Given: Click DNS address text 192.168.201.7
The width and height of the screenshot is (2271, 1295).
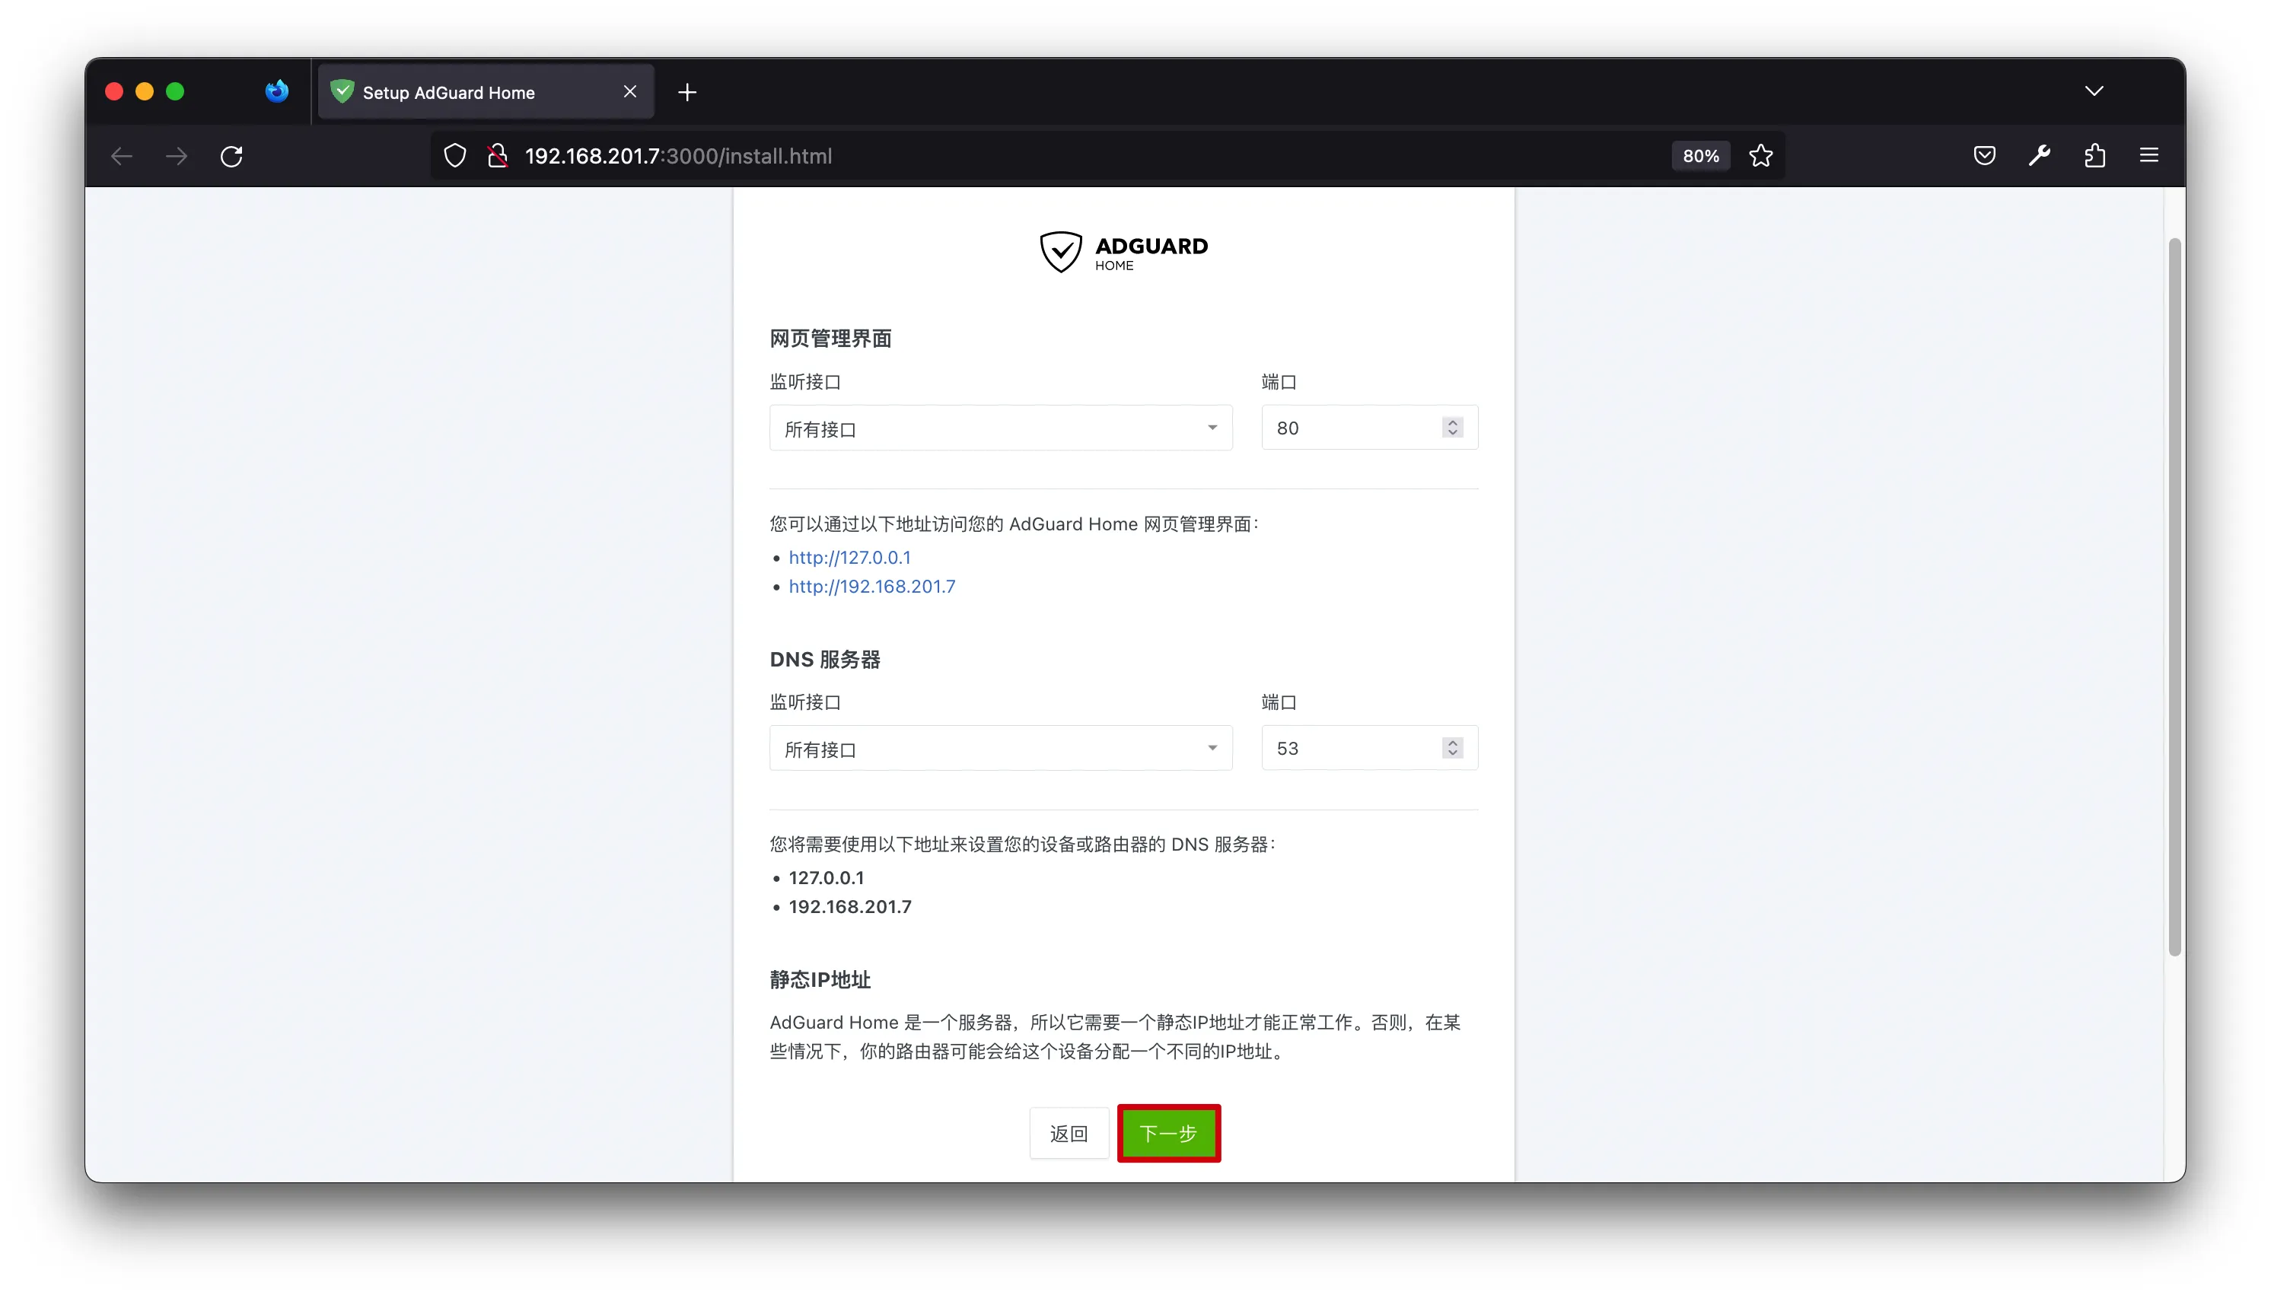Looking at the screenshot, I should click(849, 907).
